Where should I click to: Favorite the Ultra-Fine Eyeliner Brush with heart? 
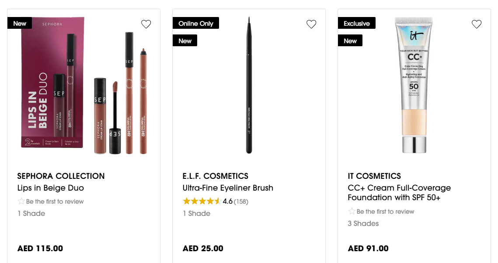click(x=311, y=24)
